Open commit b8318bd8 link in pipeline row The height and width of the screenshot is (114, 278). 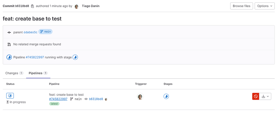tap(96, 99)
